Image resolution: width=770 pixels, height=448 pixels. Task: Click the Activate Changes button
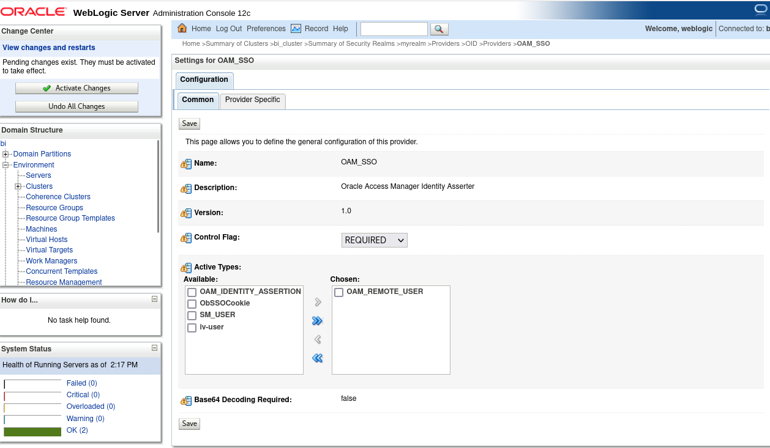click(x=77, y=88)
